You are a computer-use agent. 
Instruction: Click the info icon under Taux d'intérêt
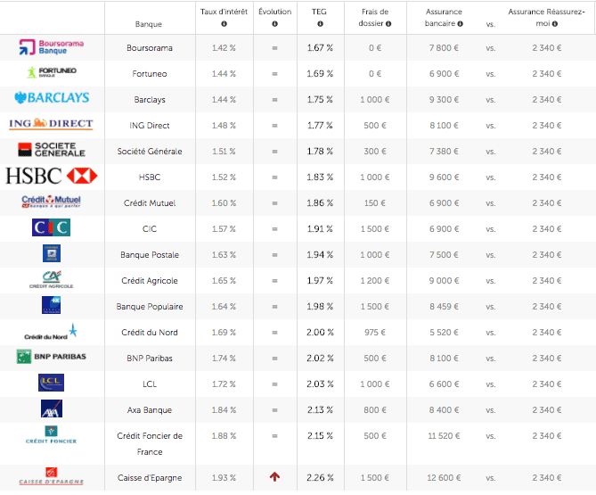click(223, 24)
